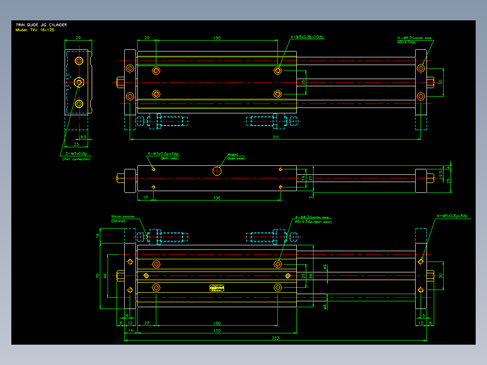Select the '4-M5x0.8px8dp' annotation
487x365 pixels.
(452, 216)
